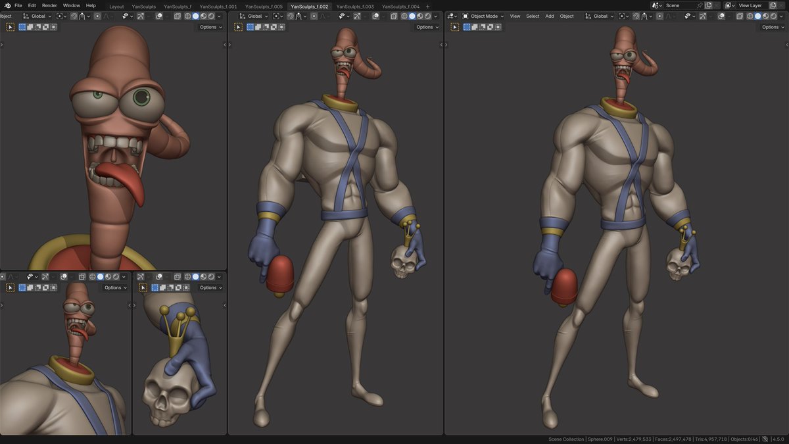
Task: Add a new view layer
Action: 773,5
